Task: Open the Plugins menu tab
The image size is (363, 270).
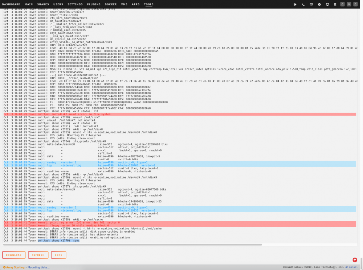Action: pyautogui.click(x=94, y=4)
